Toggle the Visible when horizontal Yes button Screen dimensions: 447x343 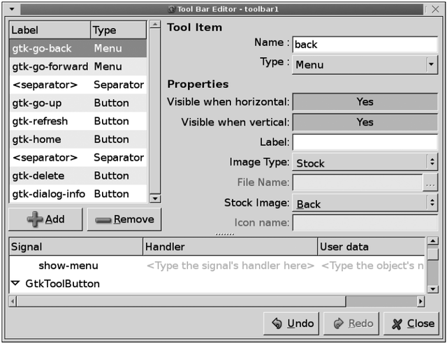click(x=364, y=102)
